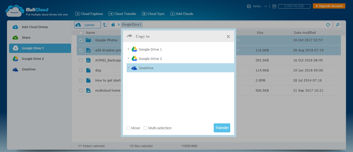The image size is (353, 152).
Task: Enable the Move checkbox
Action: click(x=128, y=128)
